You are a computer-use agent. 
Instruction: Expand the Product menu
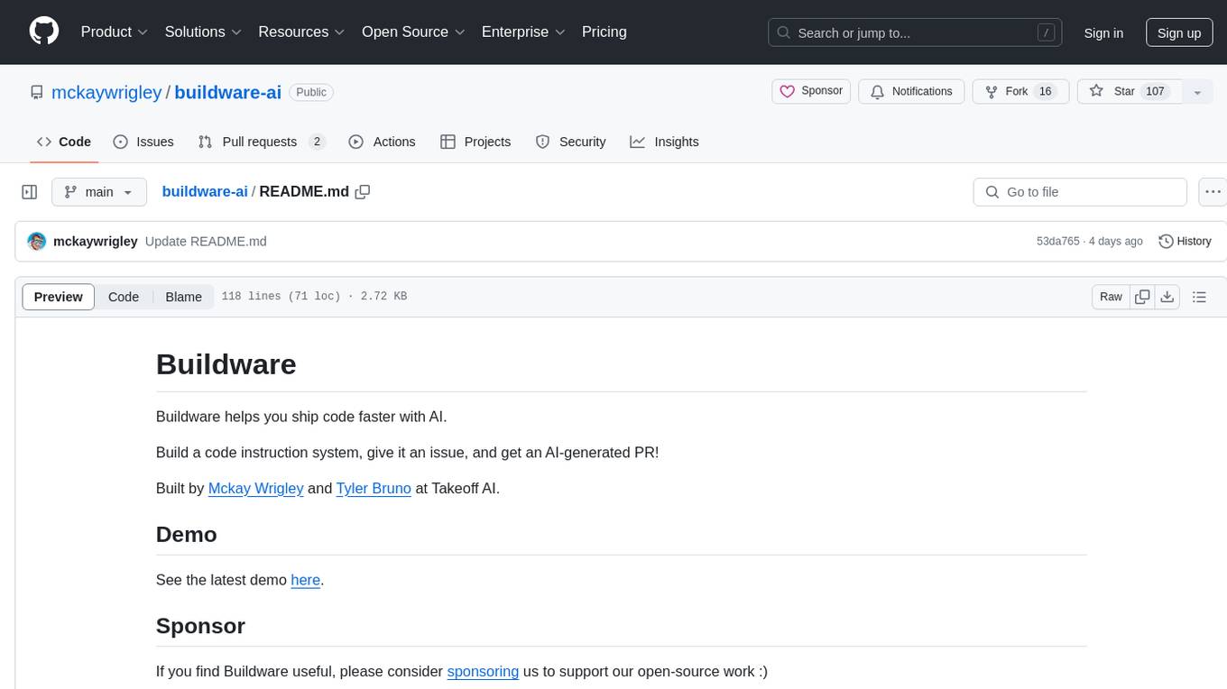tap(115, 32)
